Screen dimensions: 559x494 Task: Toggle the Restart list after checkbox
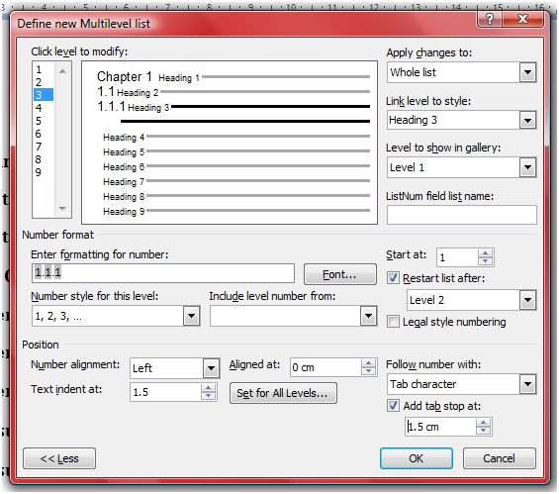point(393,278)
